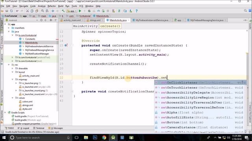Click MainActivity in the editor breadcrumb
Viewport: 252px width, 141px height.
point(85,26)
